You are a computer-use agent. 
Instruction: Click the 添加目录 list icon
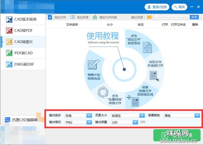(x=73, y=17)
